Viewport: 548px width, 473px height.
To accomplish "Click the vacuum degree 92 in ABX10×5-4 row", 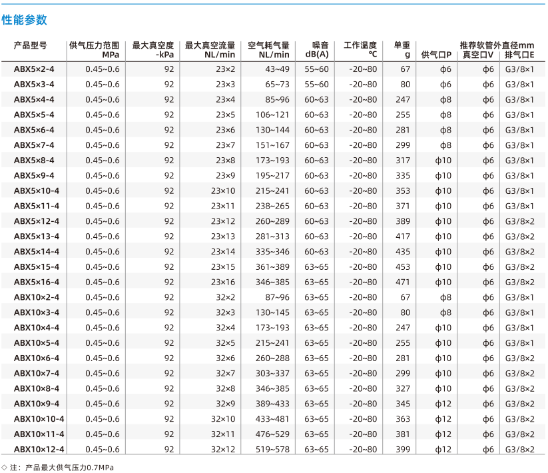I will [169, 343].
